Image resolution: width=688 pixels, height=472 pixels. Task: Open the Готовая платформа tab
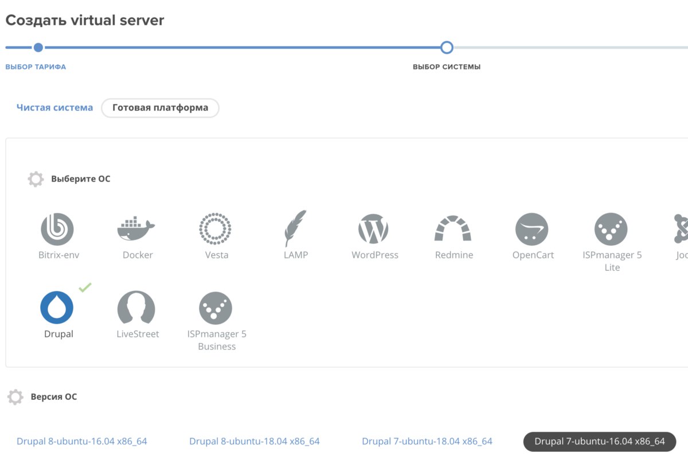coord(160,108)
